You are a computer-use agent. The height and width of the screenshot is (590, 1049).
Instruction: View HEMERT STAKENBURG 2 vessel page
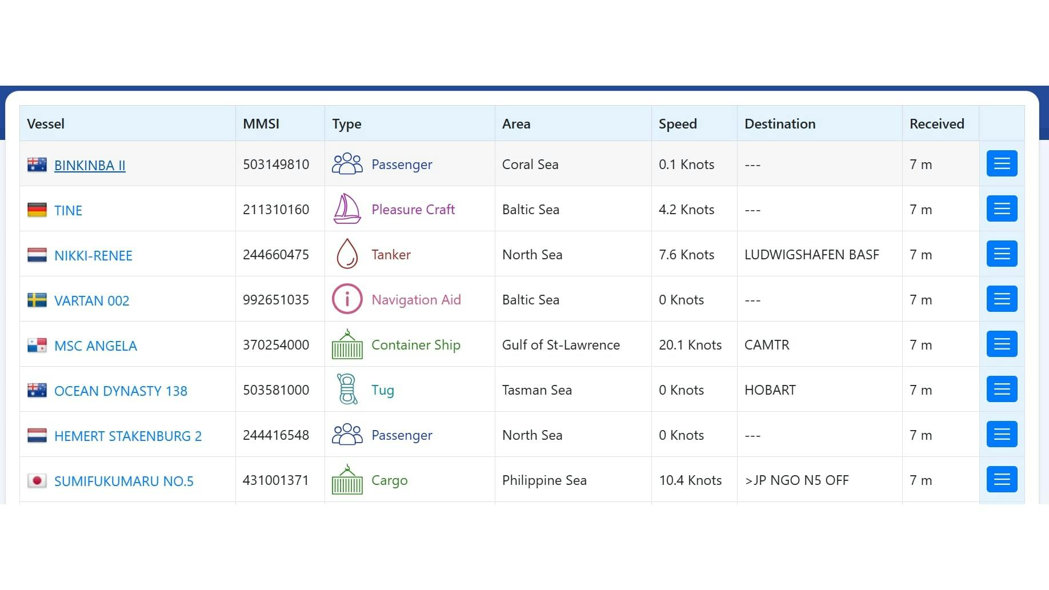(128, 436)
